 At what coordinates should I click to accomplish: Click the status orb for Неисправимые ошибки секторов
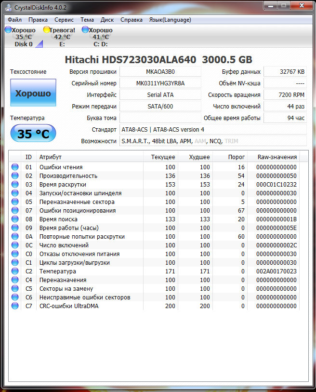15,297
